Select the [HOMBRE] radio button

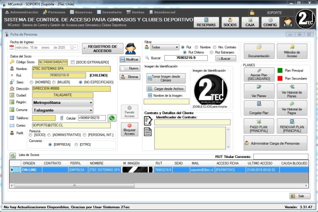(31, 82)
